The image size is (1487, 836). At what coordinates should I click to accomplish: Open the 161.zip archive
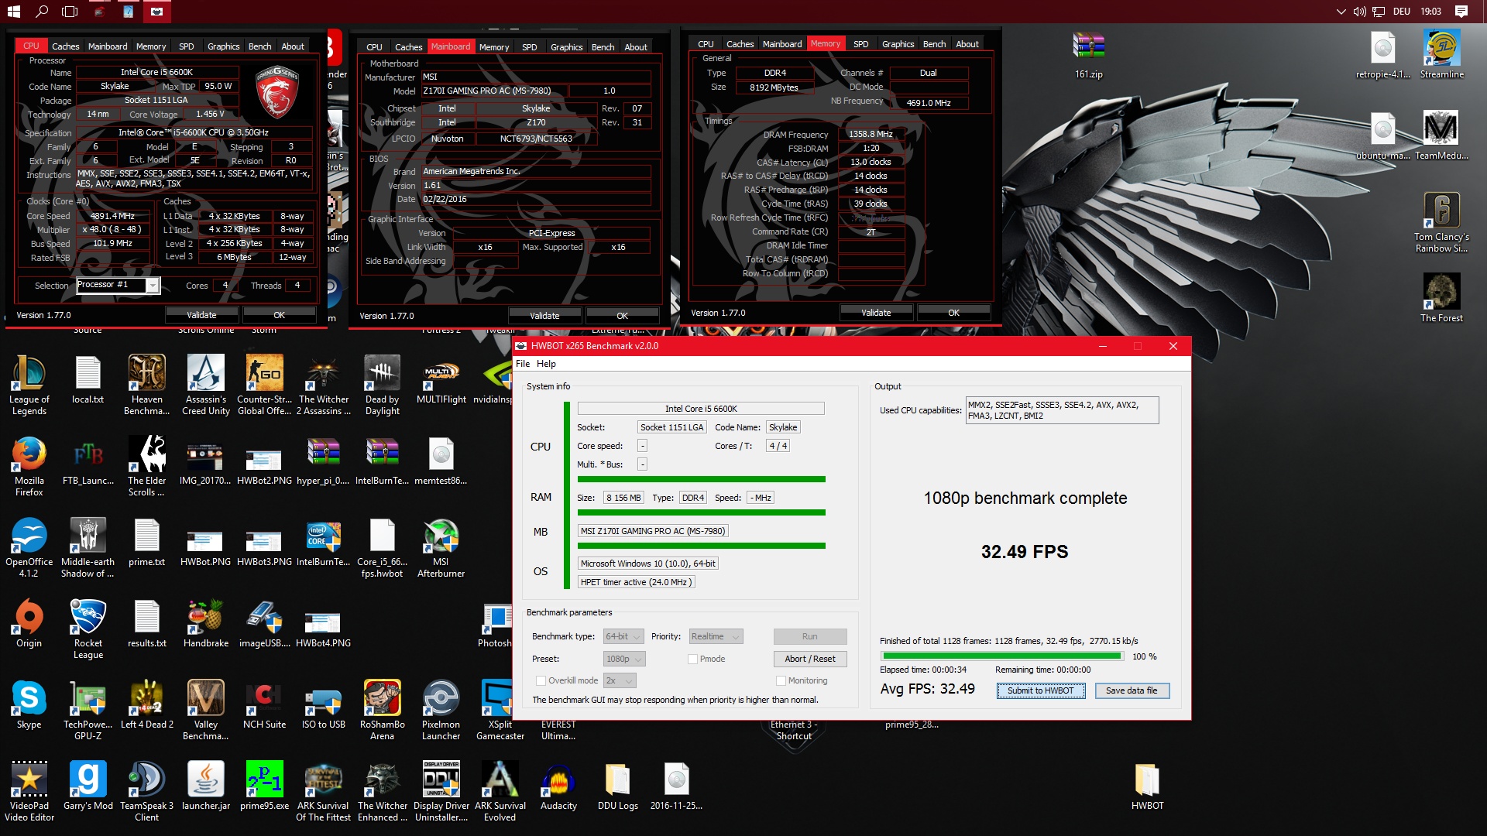(1088, 54)
